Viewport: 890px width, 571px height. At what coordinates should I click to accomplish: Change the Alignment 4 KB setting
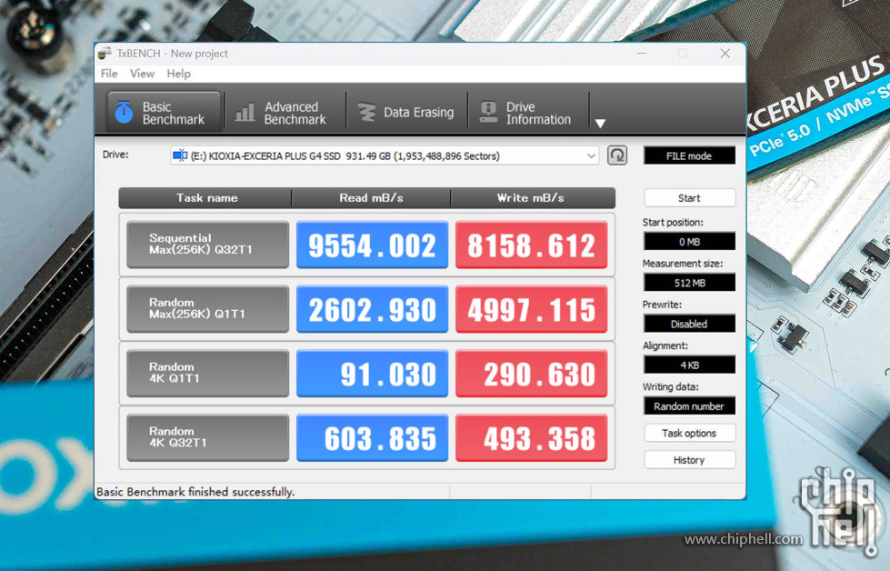[x=689, y=365]
